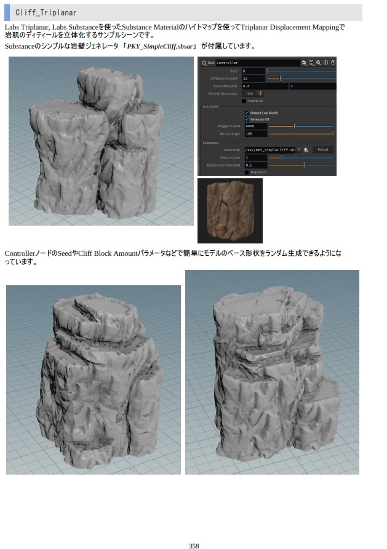
Task: Click the Seed value field
Action: tap(253, 71)
